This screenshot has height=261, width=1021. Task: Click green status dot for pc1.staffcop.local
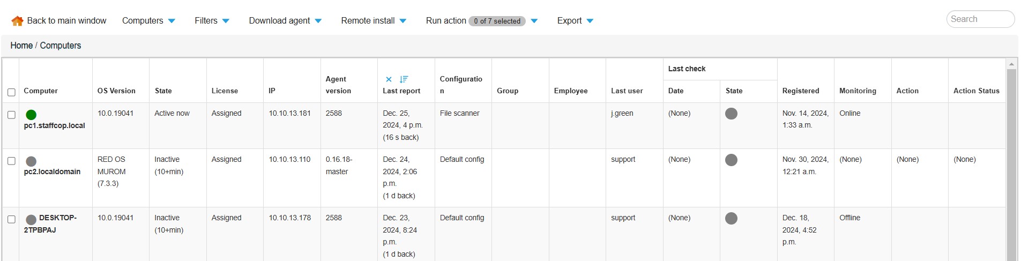point(31,115)
